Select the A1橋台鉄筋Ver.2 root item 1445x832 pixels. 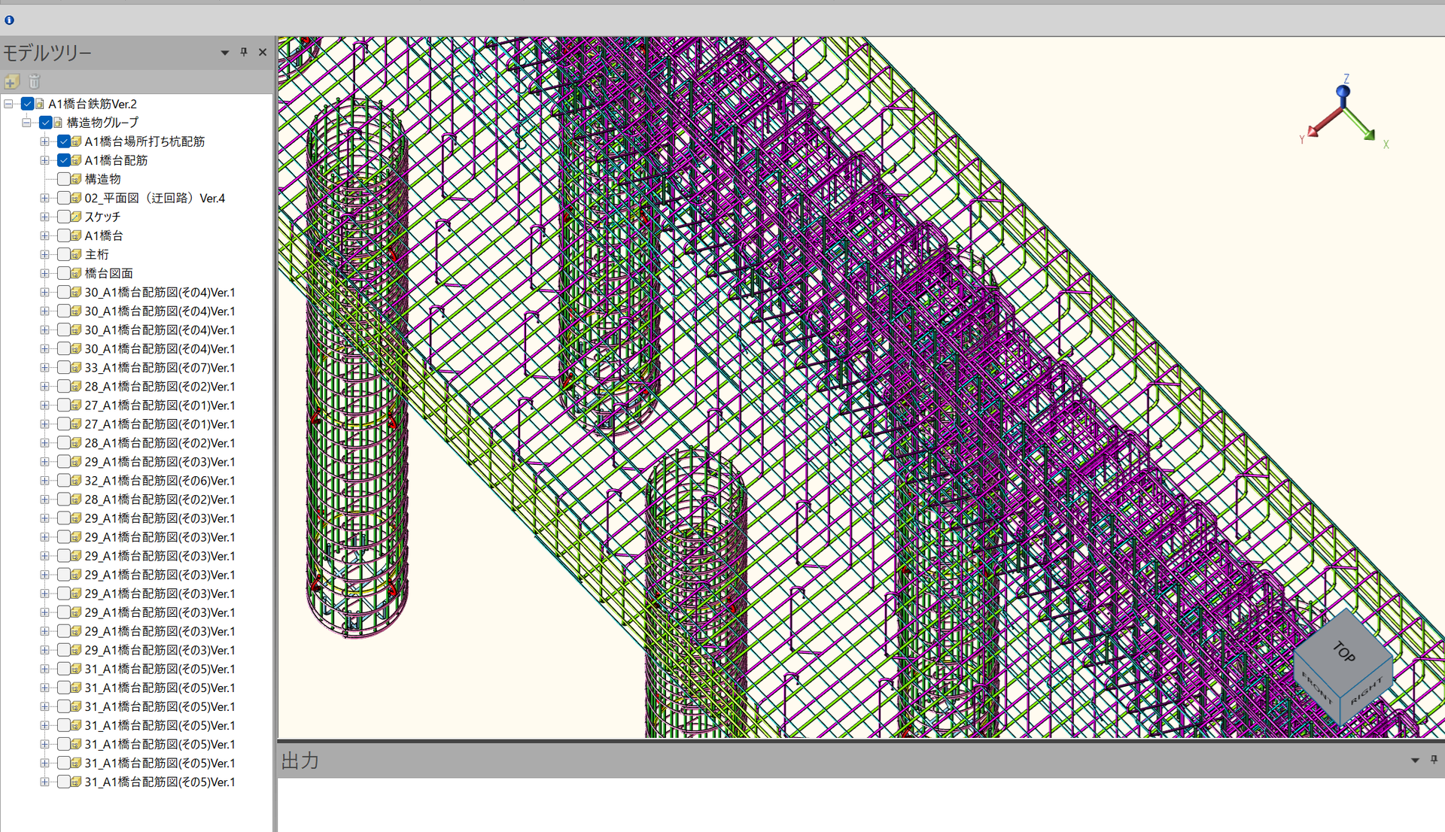92,104
